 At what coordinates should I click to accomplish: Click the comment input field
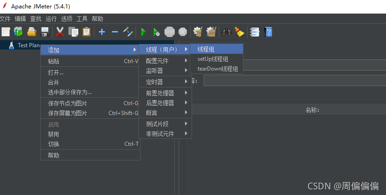(x=295, y=81)
